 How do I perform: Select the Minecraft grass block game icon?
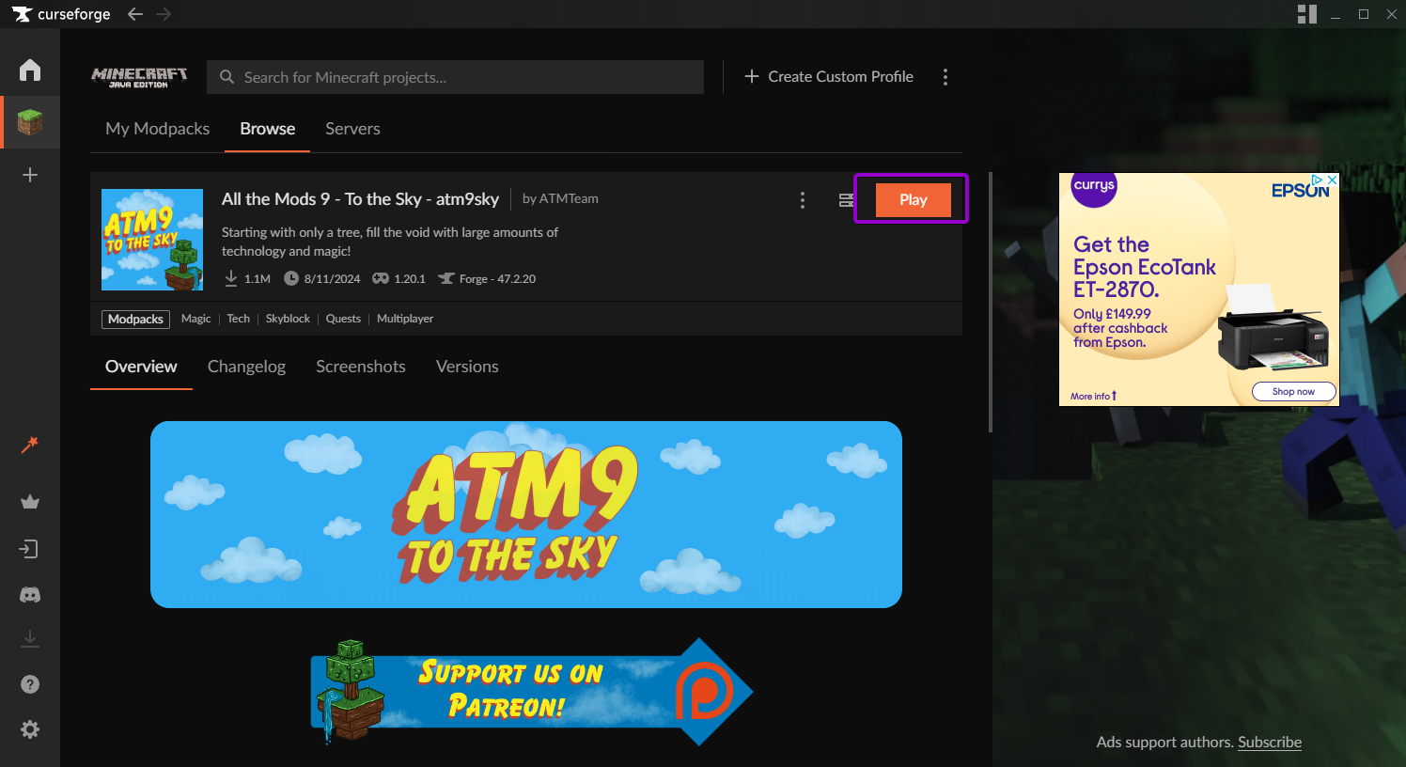coord(30,122)
